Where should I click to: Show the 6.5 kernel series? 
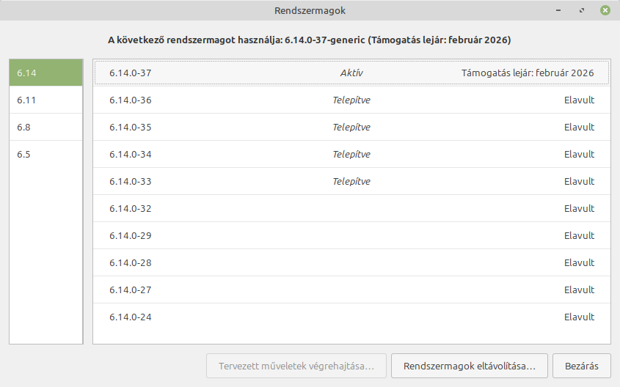pyautogui.click(x=45, y=154)
